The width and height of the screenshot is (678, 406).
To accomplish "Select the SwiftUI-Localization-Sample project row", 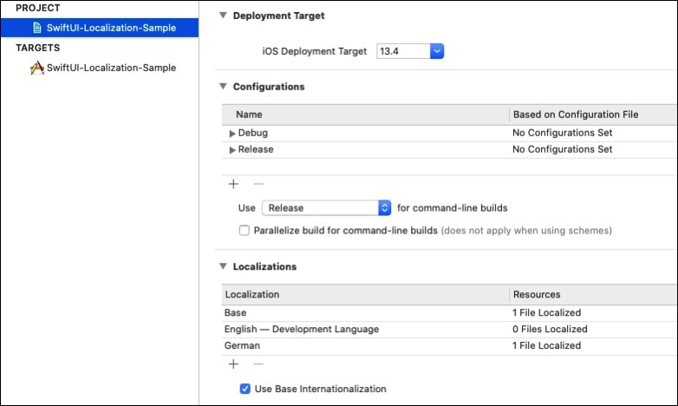I will (x=100, y=28).
